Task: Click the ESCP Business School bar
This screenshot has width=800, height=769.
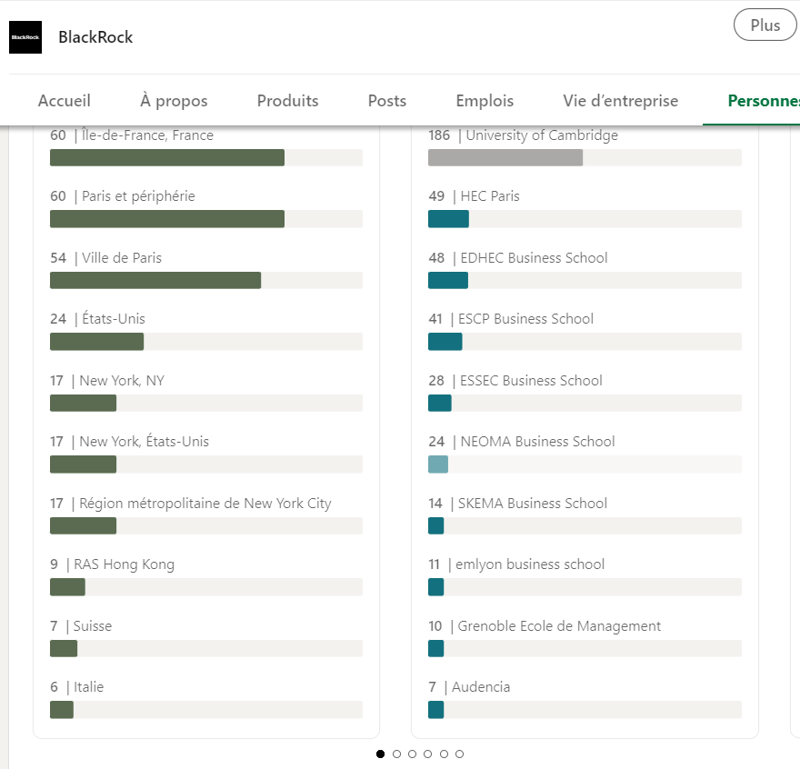Action: click(585, 342)
